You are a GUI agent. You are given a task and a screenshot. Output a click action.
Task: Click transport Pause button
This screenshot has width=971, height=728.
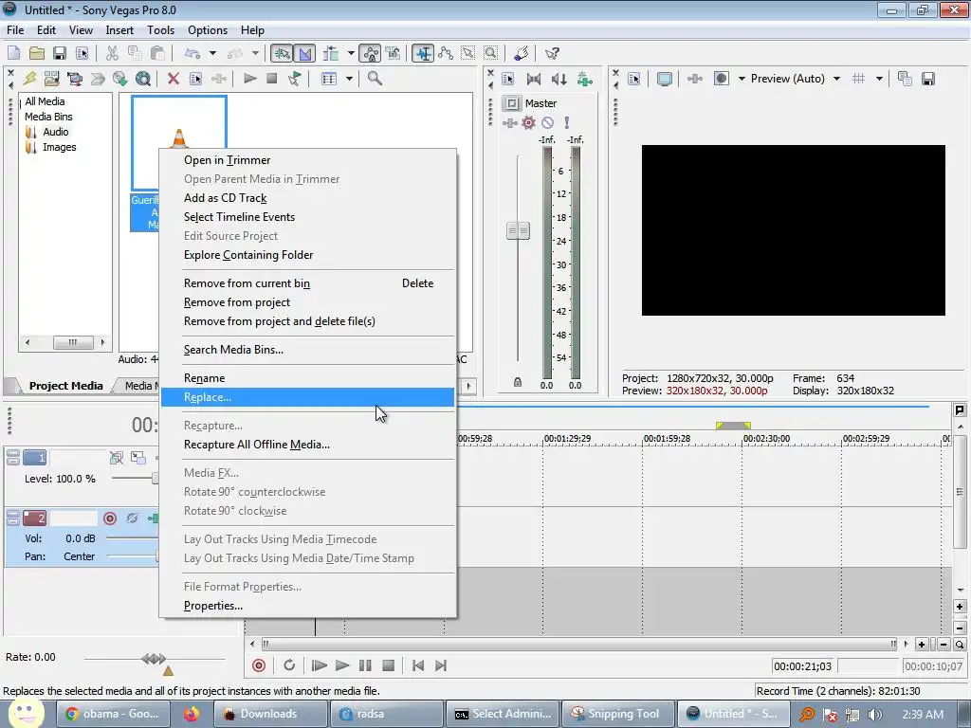coord(365,665)
